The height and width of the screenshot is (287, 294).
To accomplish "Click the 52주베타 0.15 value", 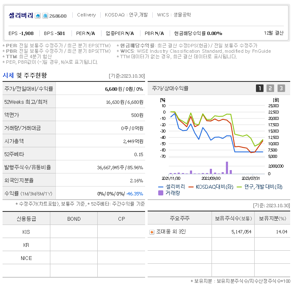I will [x=139, y=154].
